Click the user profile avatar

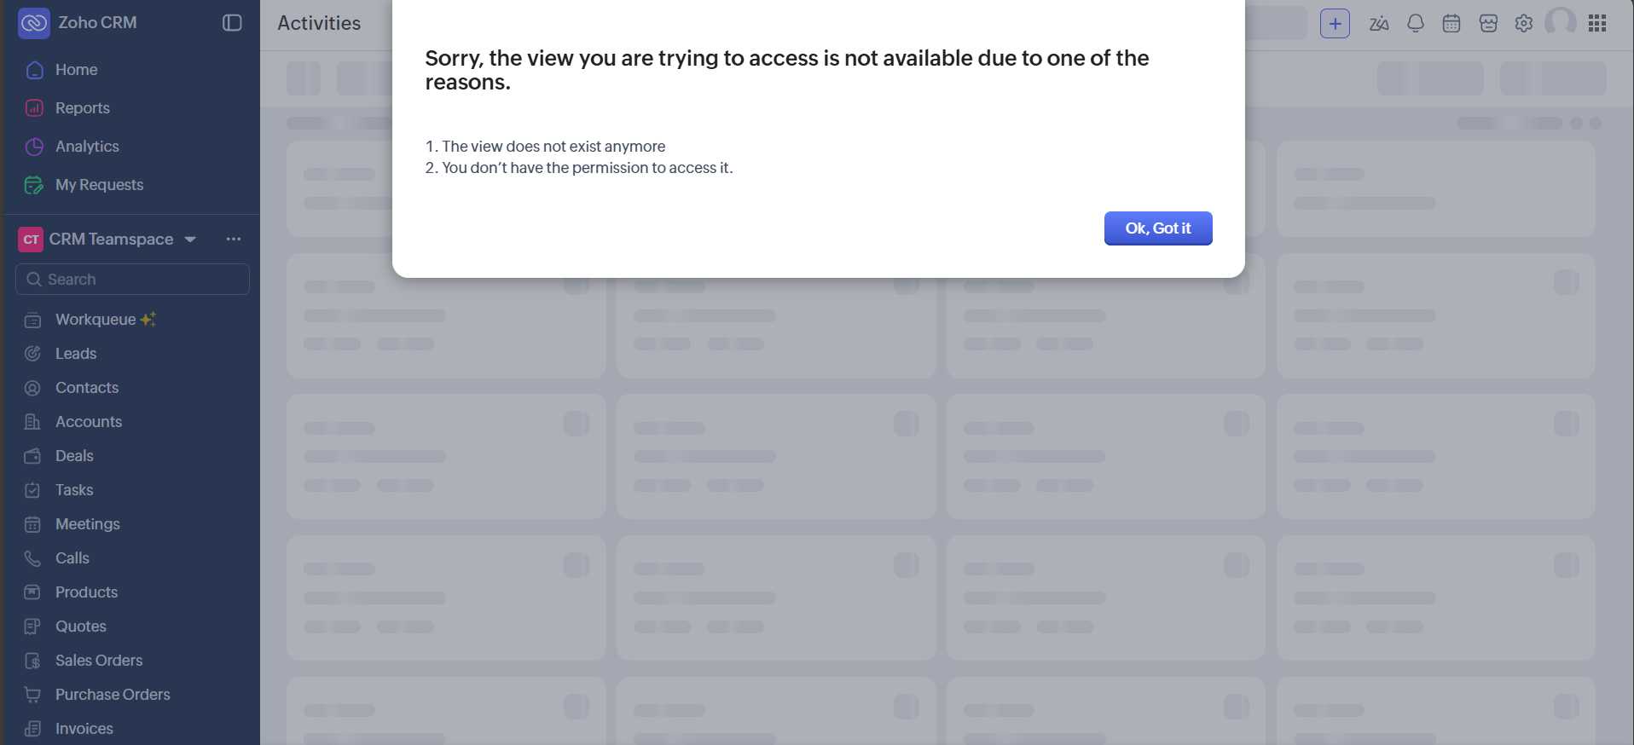click(x=1561, y=22)
